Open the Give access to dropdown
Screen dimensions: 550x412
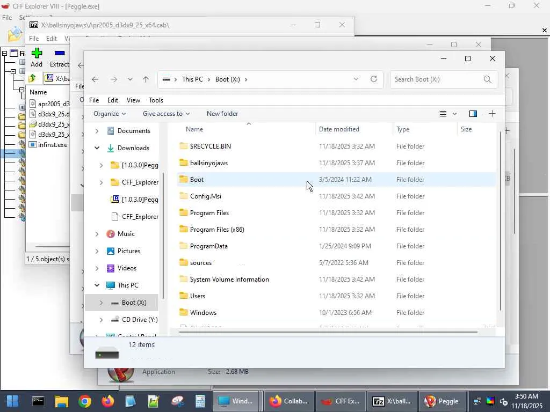(167, 114)
